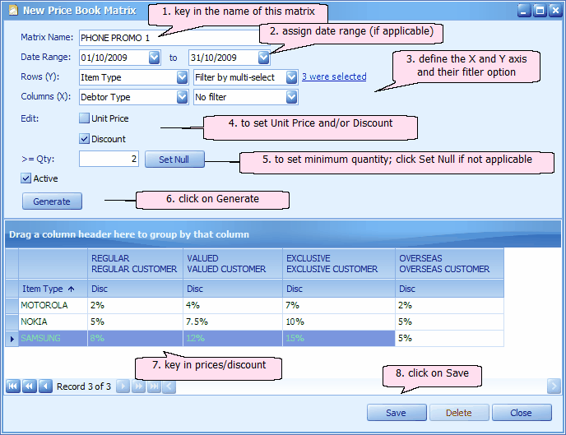Save the price book matrix
The image size is (566, 435).
[396, 413]
